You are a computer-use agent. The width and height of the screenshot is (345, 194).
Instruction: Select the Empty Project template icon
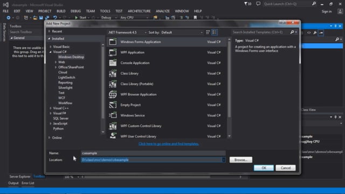[x=113, y=105]
